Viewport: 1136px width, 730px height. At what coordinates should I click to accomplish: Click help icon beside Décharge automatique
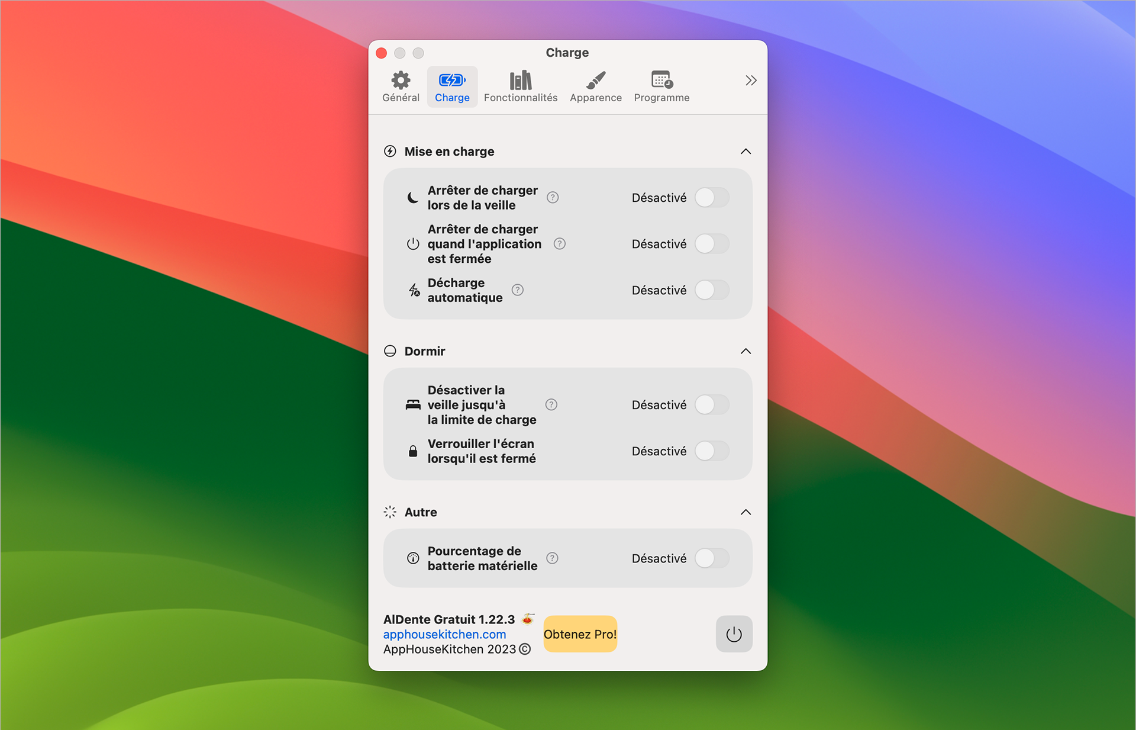point(518,290)
